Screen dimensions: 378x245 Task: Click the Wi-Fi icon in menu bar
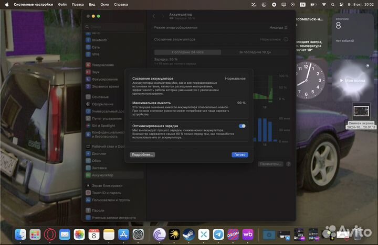coord(324,4)
